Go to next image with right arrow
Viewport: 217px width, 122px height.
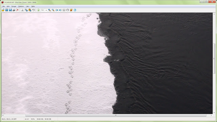60,10
